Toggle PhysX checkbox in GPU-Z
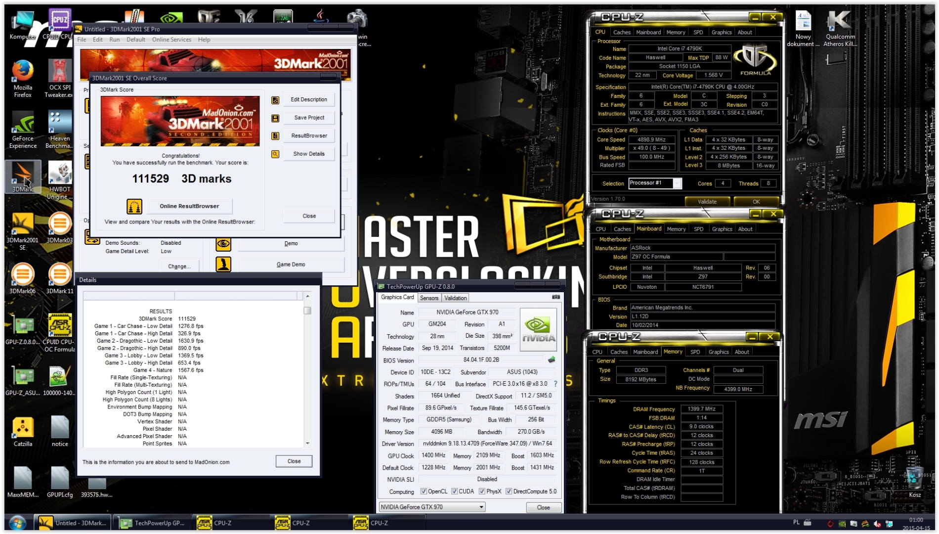 click(482, 491)
